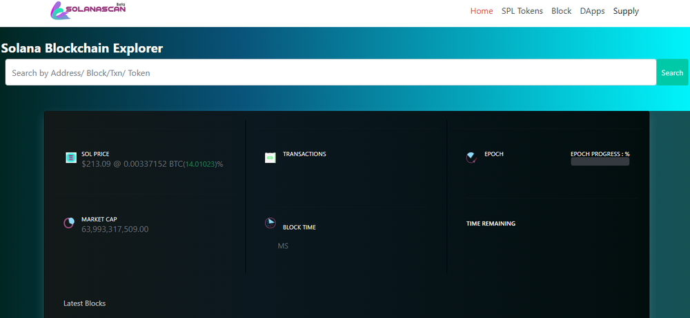Click the SOL price value $213.09
This screenshot has height=318, width=690.
pyautogui.click(x=95, y=164)
